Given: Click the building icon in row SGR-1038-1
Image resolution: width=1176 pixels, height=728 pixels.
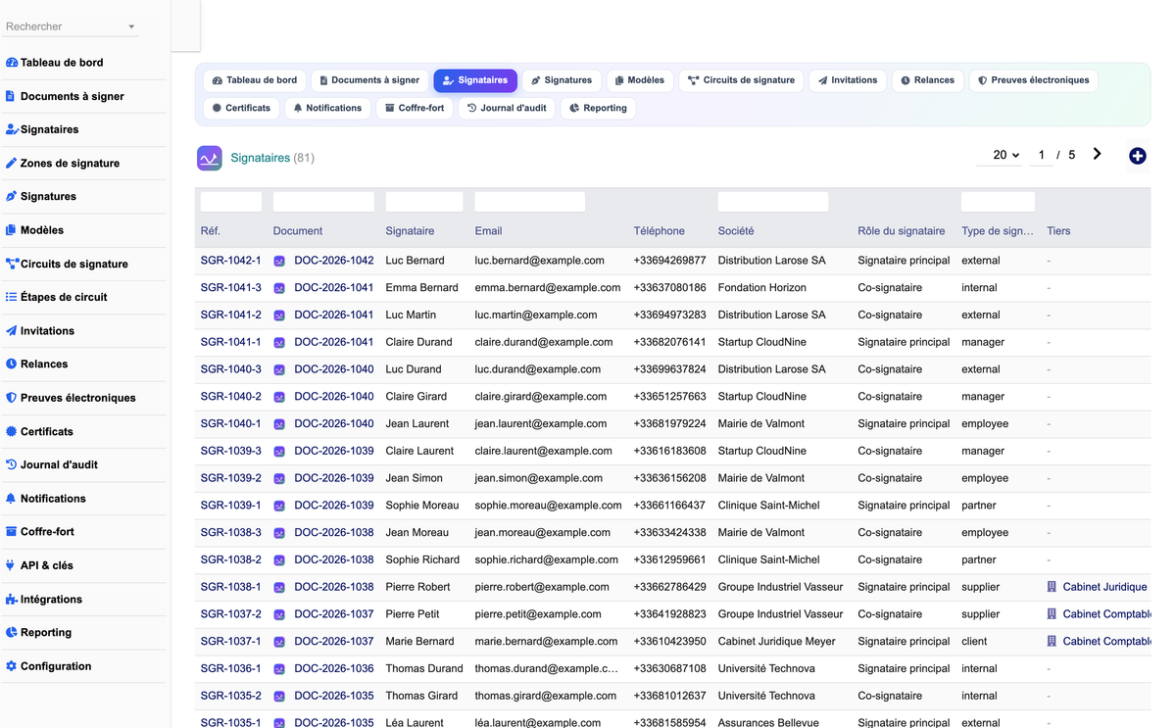Looking at the screenshot, I should pyautogui.click(x=1052, y=587).
